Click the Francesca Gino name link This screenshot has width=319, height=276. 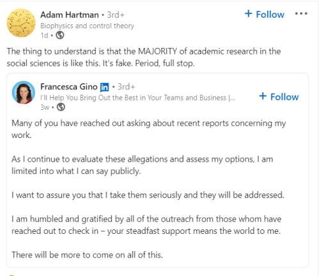(69, 87)
